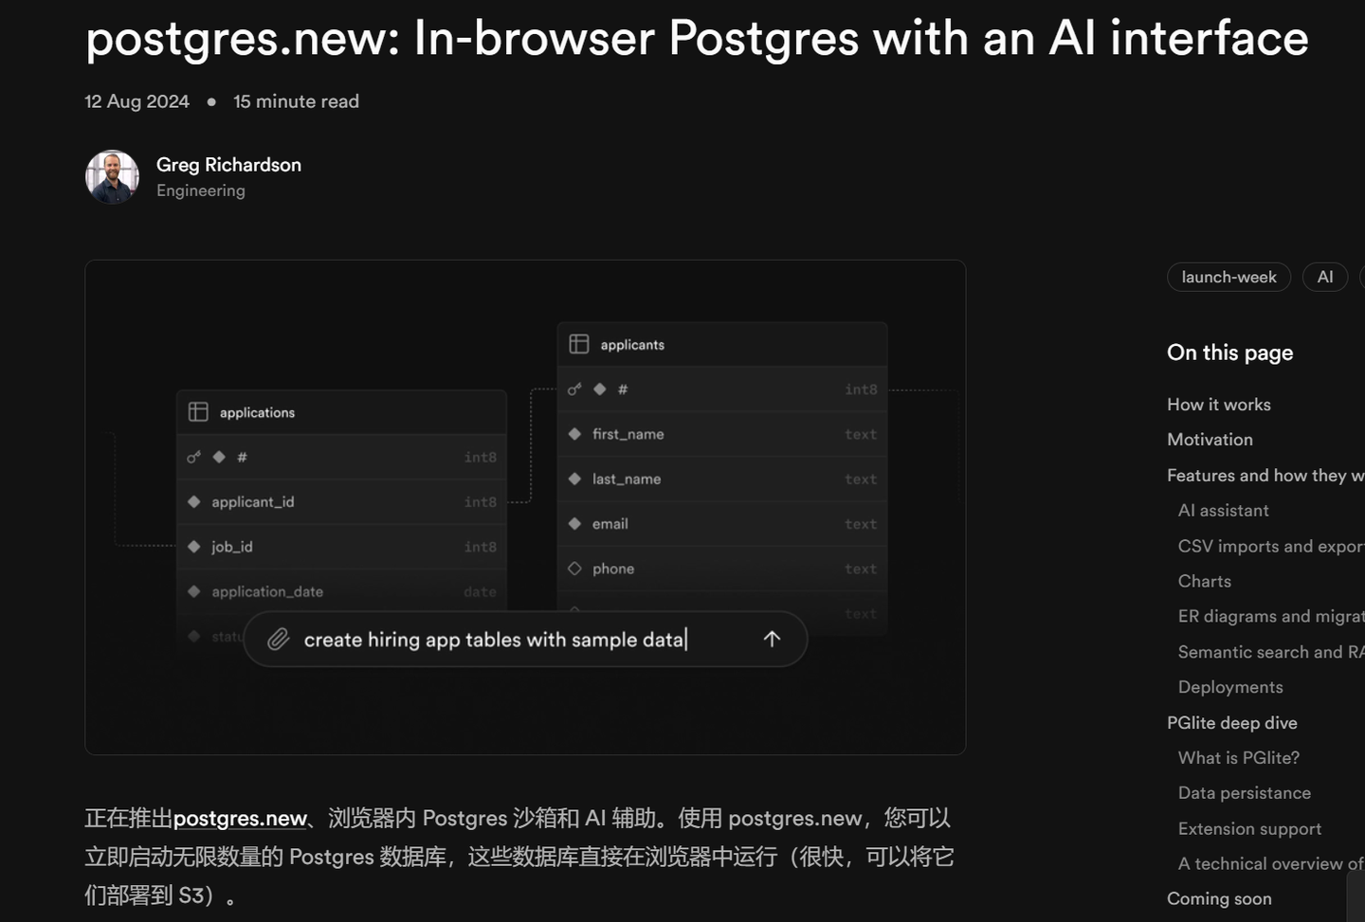The height and width of the screenshot is (922, 1365).
Task: Click the applications table icon
Action: (198, 411)
